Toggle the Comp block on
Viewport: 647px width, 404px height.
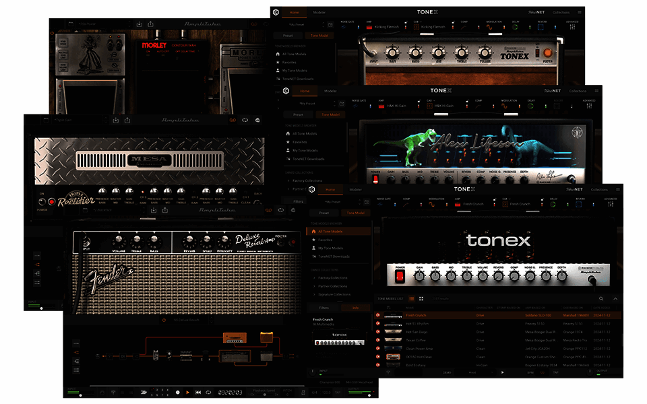[x=420, y=203]
